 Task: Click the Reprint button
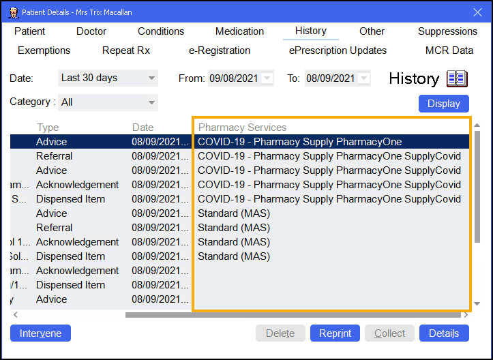click(x=335, y=333)
